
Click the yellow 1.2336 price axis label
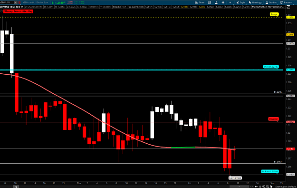290,17
